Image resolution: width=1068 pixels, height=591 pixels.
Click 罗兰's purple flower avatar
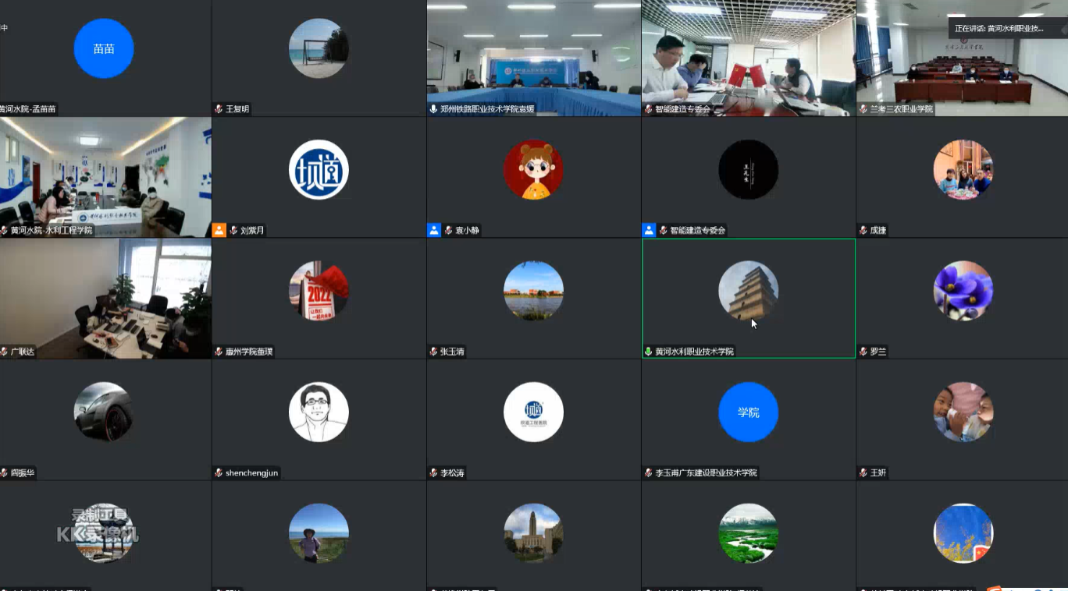[963, 291]
